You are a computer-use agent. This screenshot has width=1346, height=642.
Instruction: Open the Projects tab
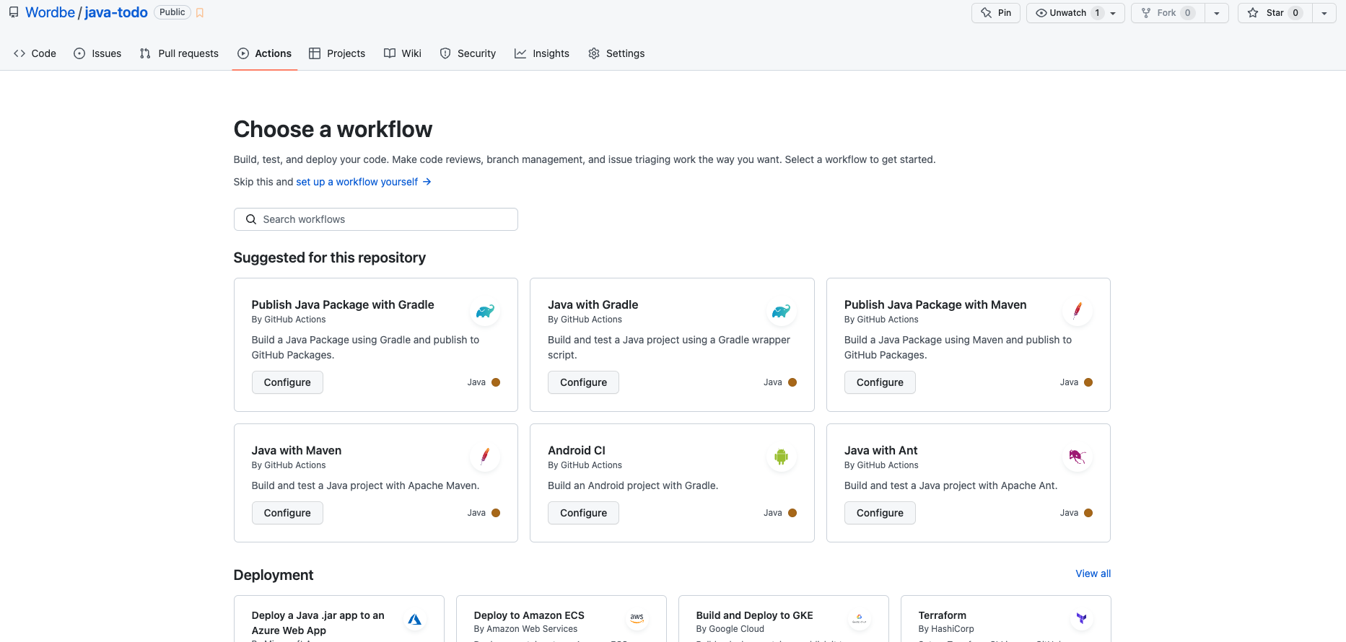(337, 53)
